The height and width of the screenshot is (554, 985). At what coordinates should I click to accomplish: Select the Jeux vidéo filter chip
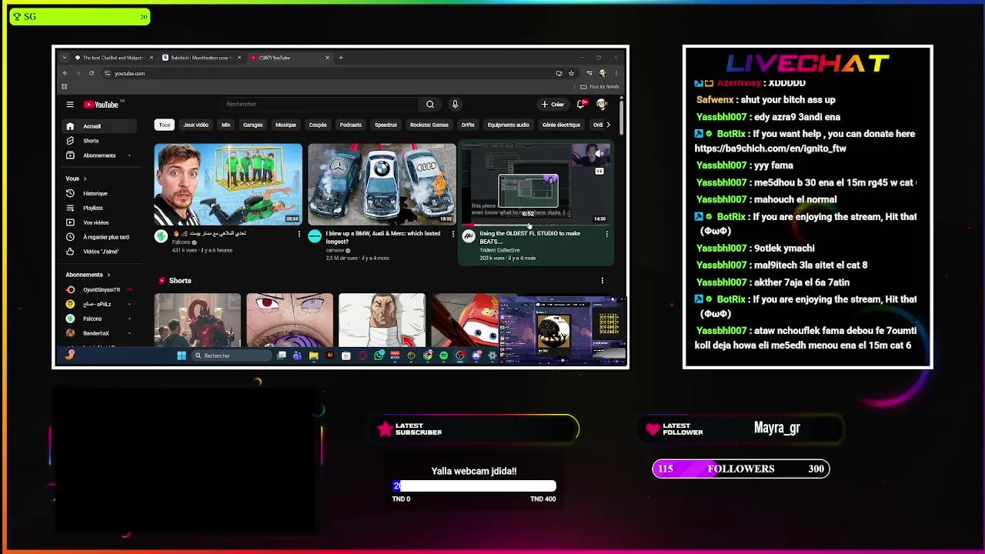pos(195,125)
